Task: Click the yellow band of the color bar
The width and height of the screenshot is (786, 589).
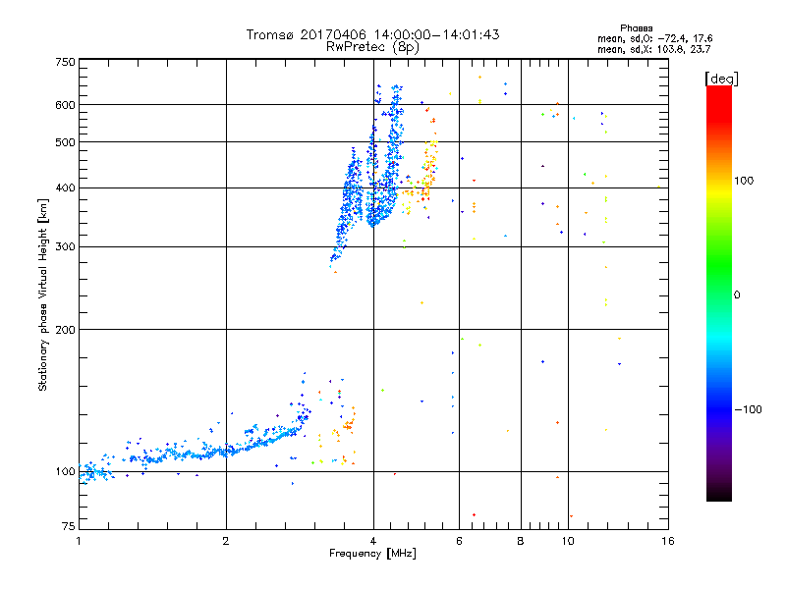Action: click(719, 192)
